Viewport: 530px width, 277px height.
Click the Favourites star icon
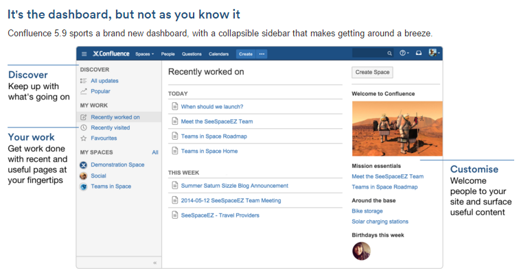click(x=84, y=138)
